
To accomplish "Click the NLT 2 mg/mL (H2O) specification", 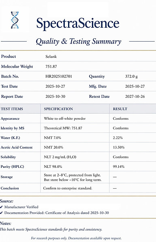I will (x=60, y=157).
